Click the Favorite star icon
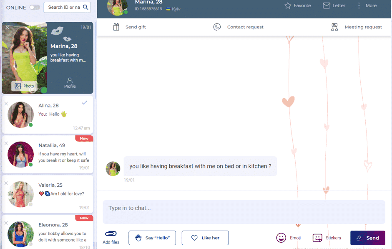The height and width of the screenshot is (249, 392). click(288, 5)
